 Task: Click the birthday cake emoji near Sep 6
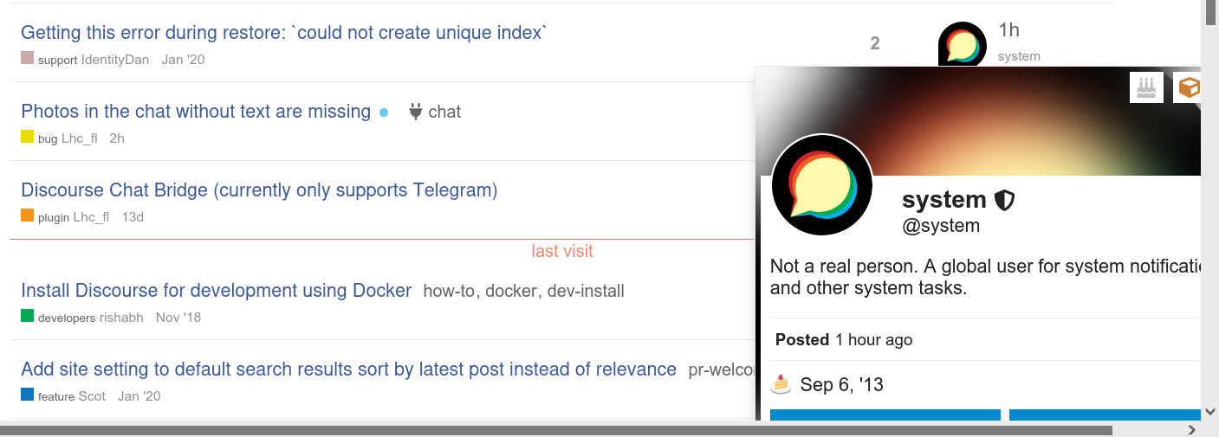click(781, 384)
